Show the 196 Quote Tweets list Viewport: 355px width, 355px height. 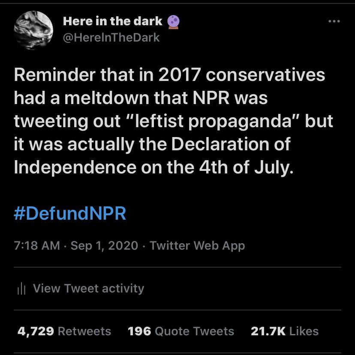[x=181, y=331]
